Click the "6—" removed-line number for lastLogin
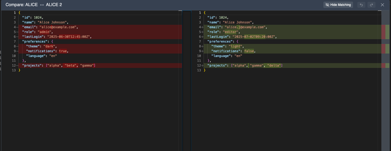The image size is (391, 151). (x=16, y=37)
